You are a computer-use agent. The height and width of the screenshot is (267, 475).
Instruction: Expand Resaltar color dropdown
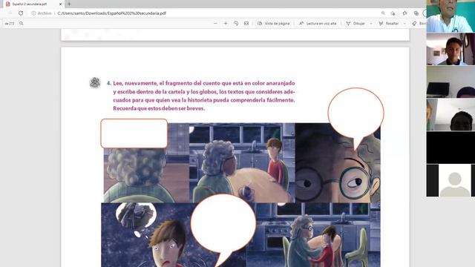click(404, 23)
